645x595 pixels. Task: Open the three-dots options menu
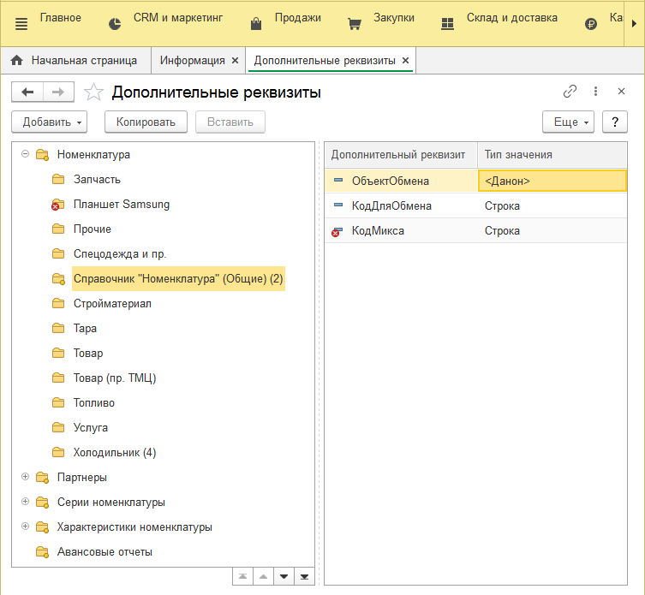[595, 92]
